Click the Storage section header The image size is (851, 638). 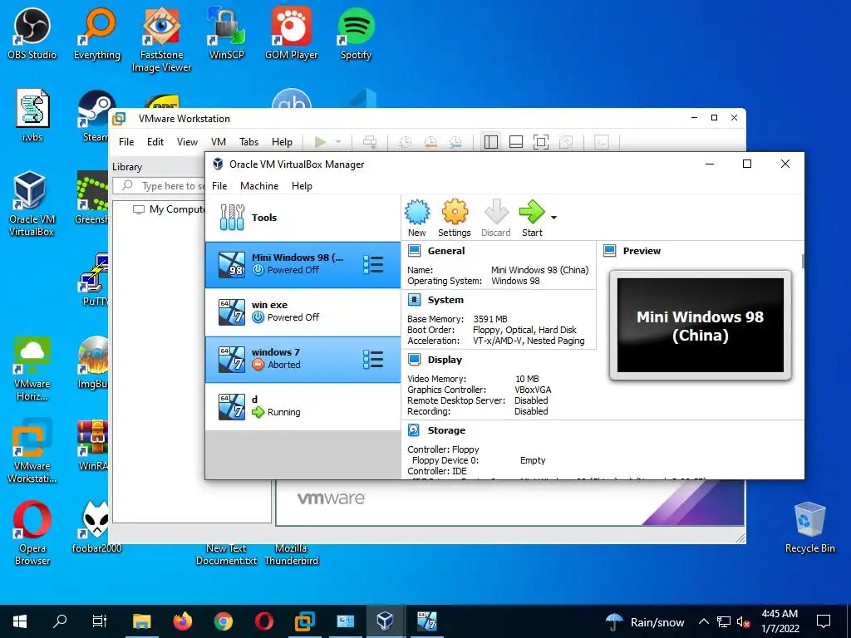(x=446, y=430)
